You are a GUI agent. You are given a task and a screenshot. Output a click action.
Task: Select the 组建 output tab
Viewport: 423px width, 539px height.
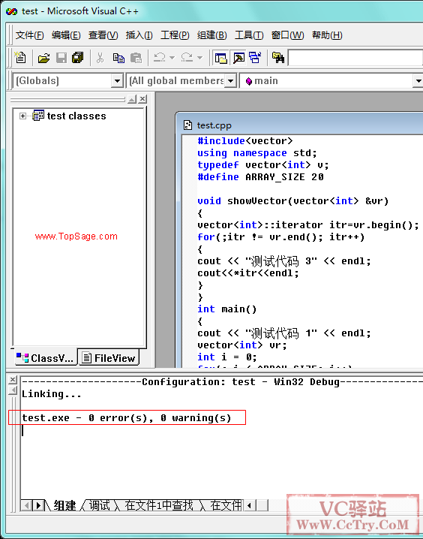65,505
